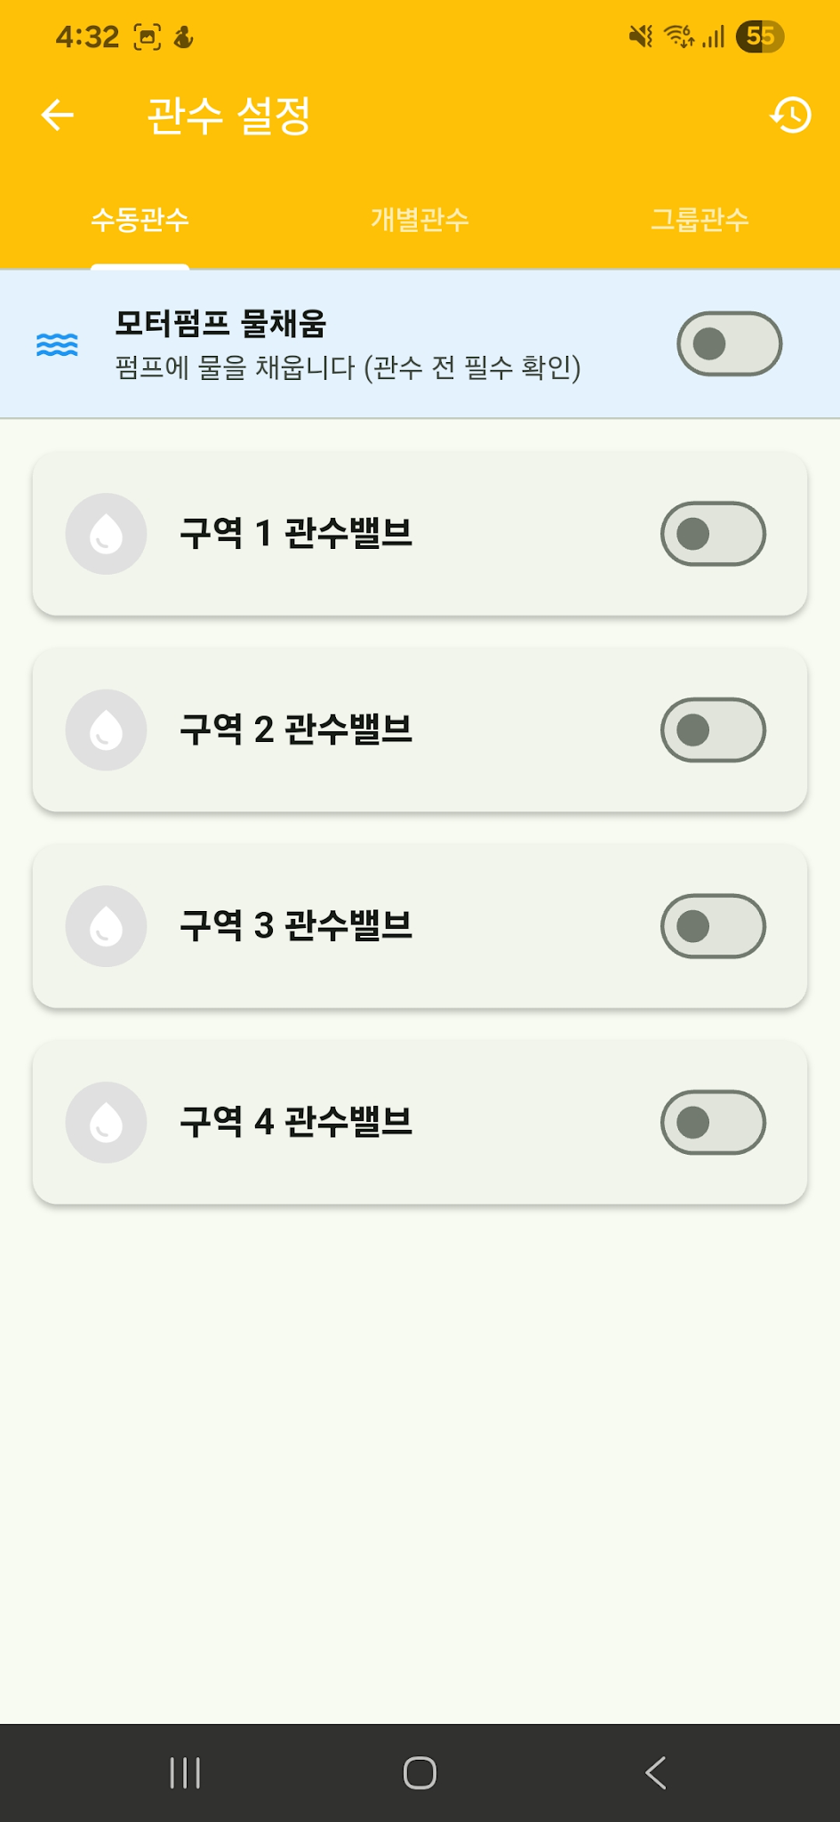Tap the 구역 3 관수밸브 label
840x1822 pixels.
click(296, 926)
